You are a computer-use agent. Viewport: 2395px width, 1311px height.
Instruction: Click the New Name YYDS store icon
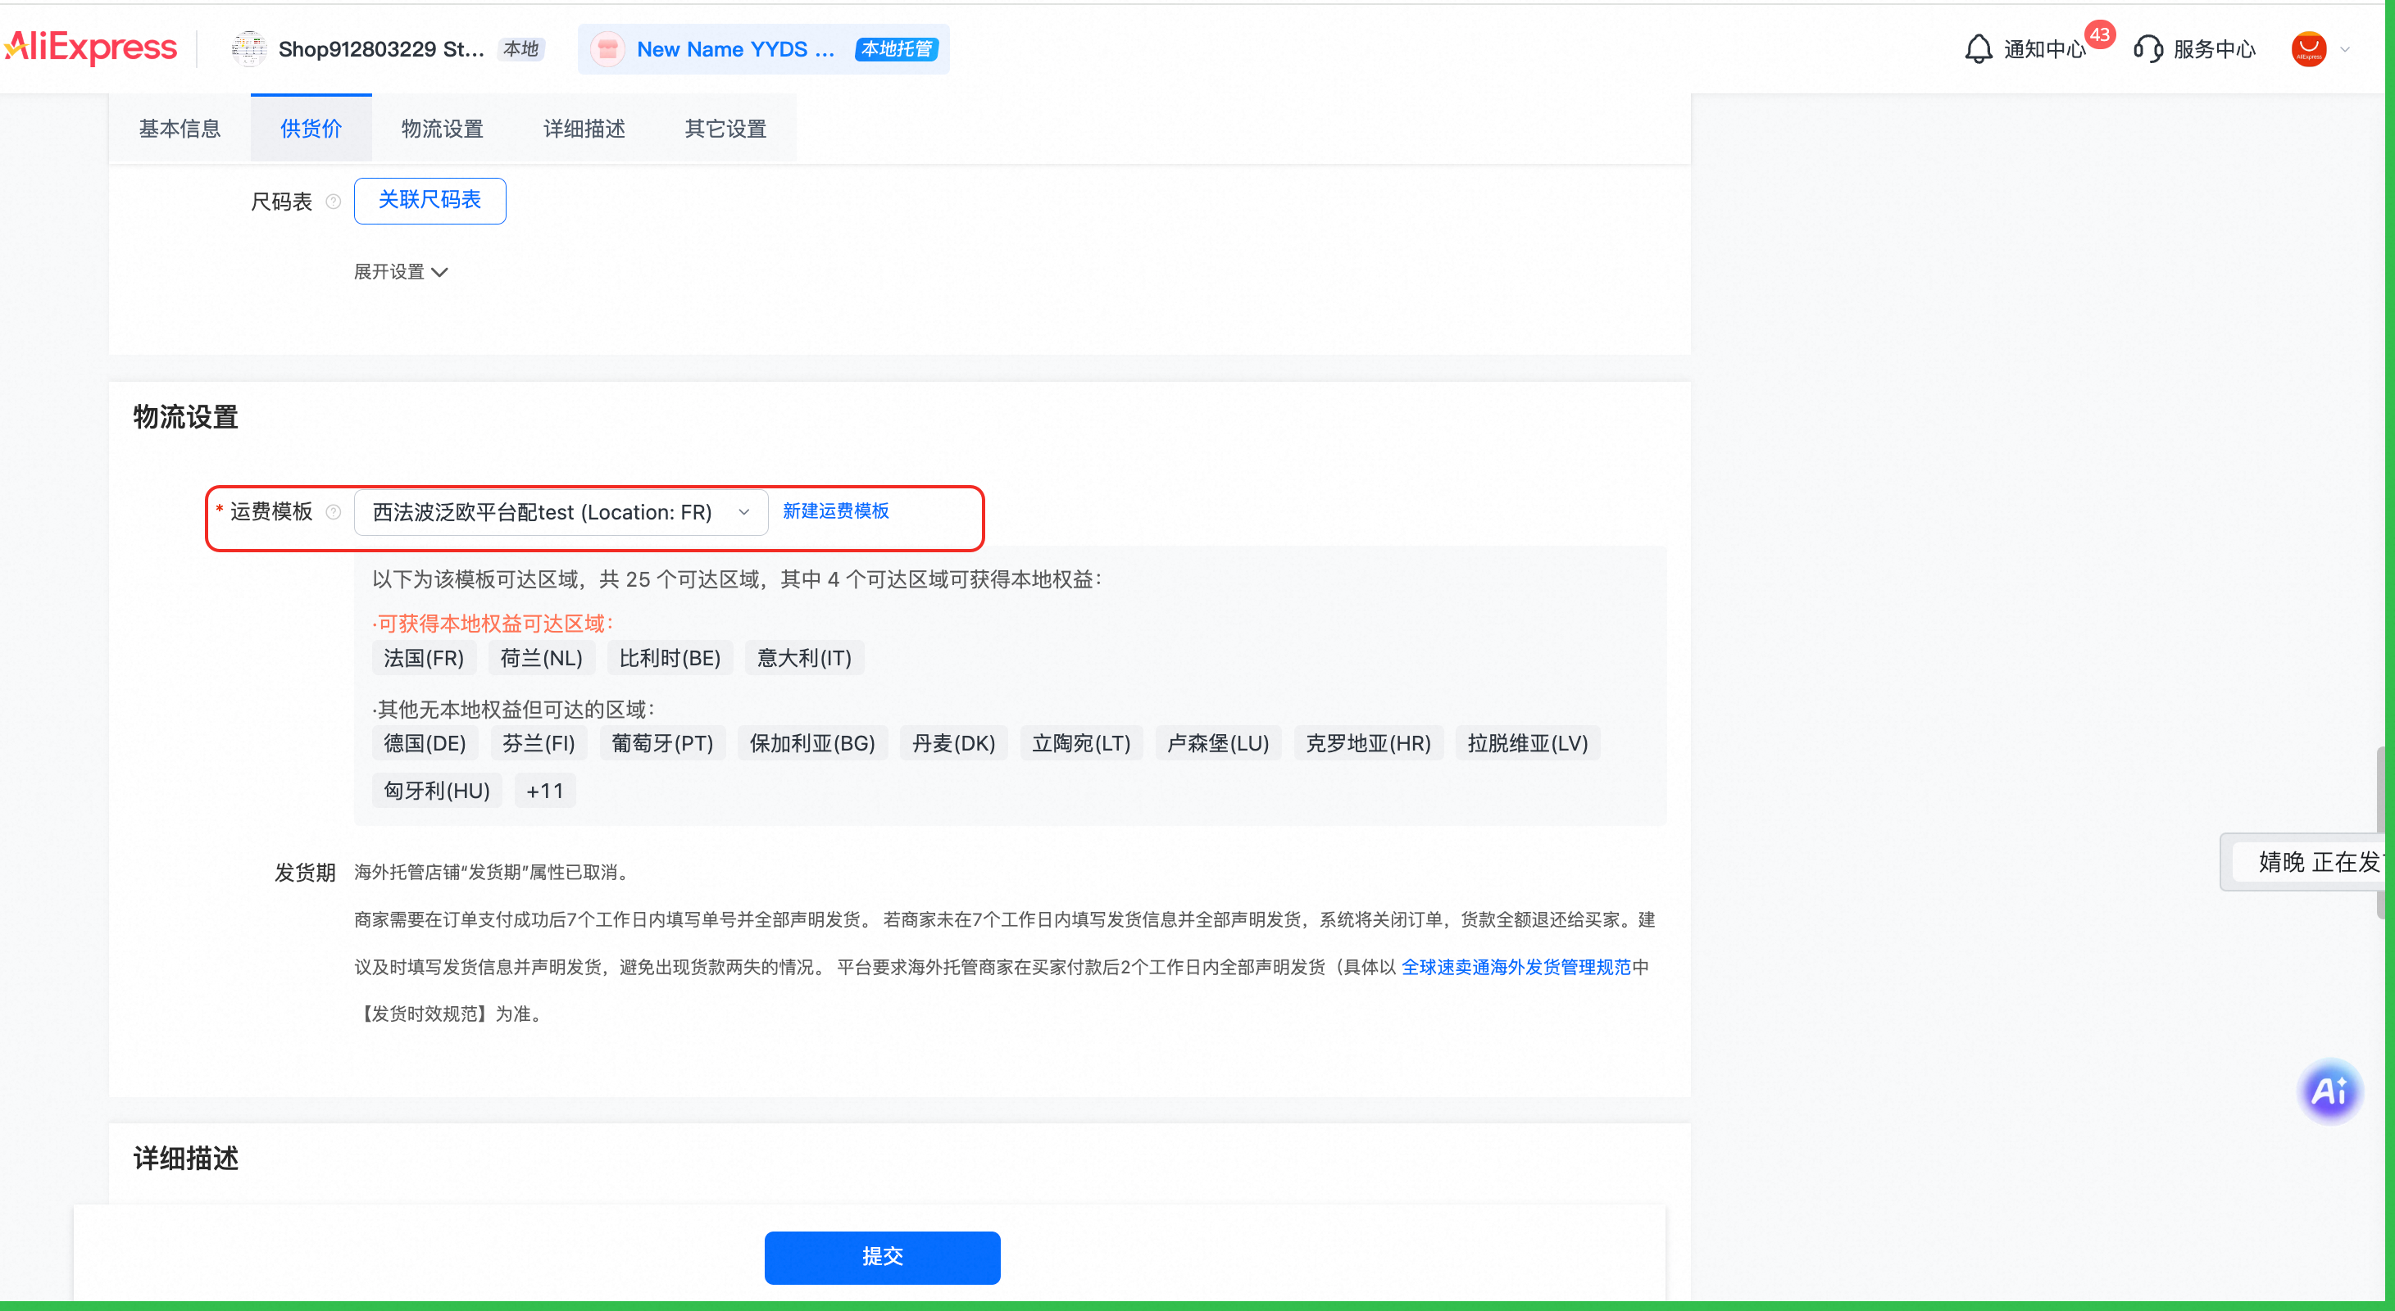607,48
